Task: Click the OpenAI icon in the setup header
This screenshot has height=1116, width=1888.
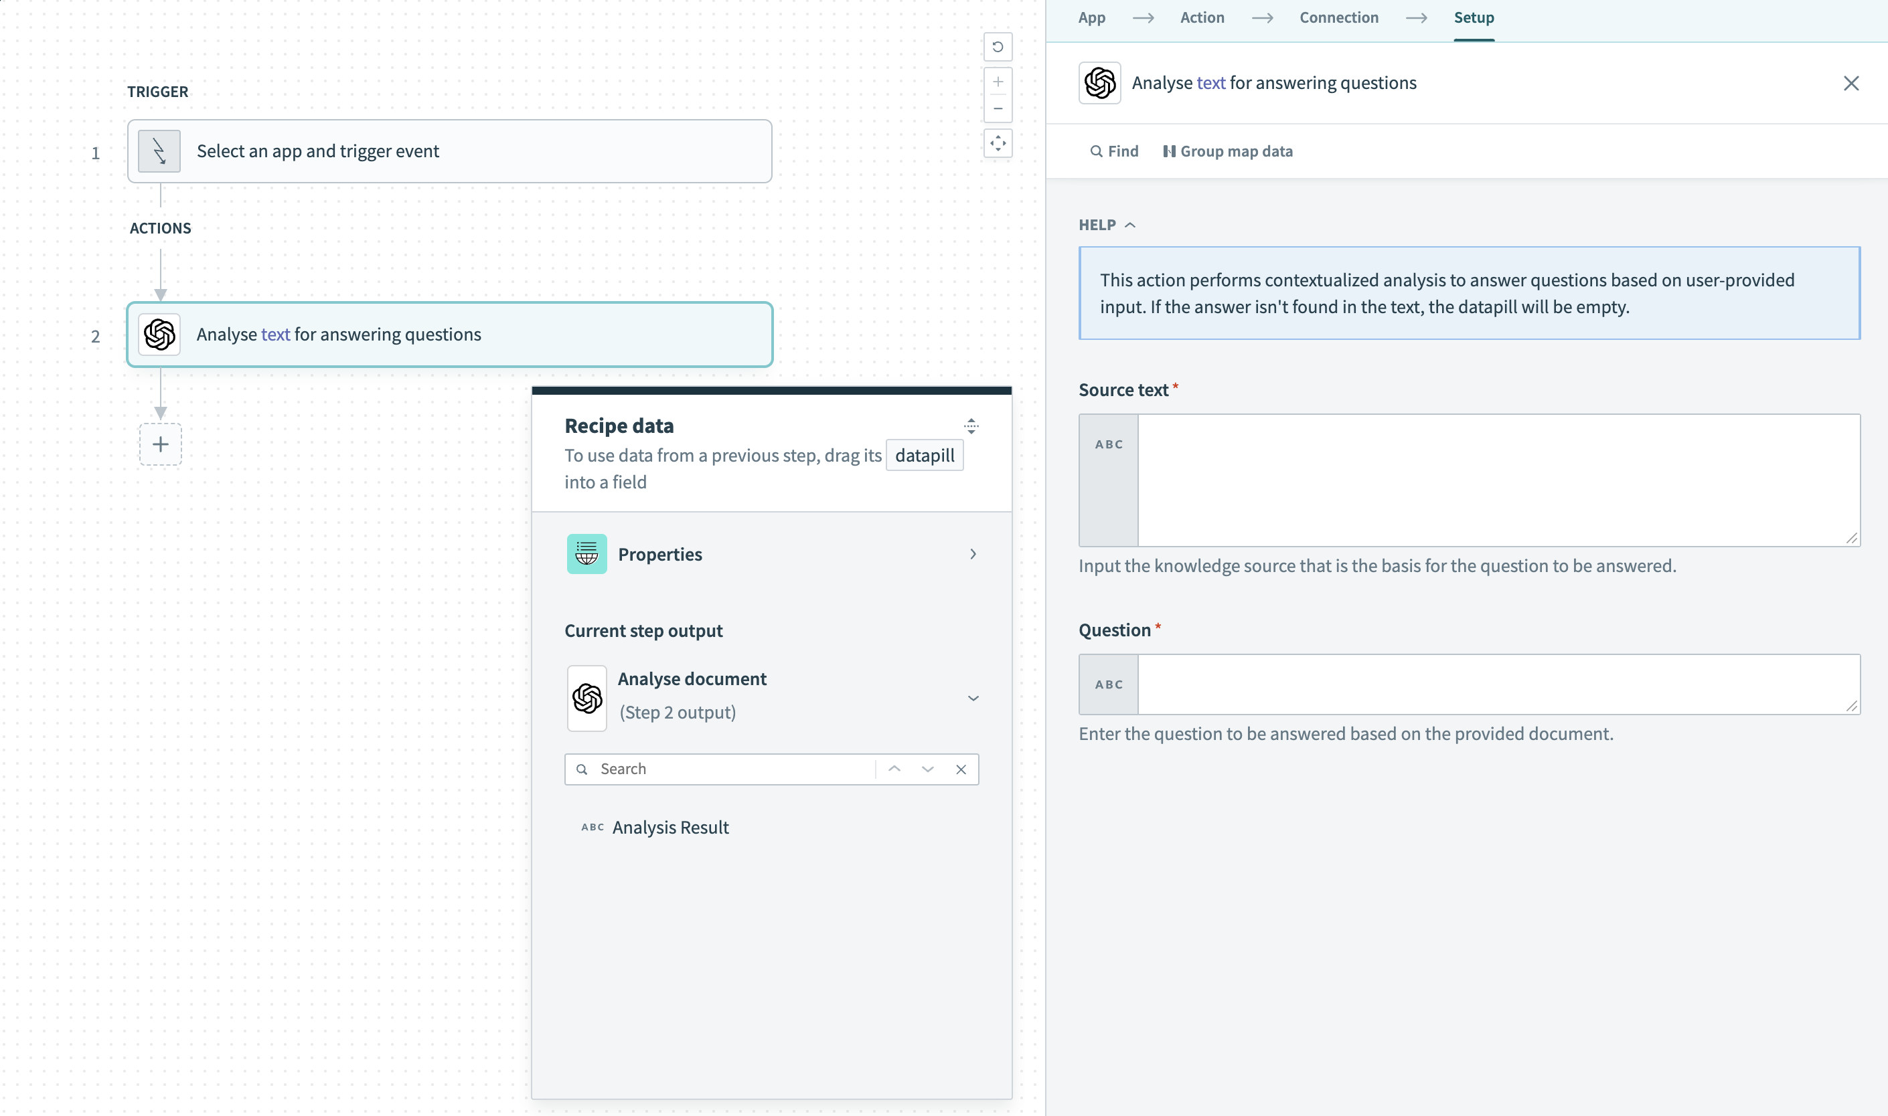Action: 1099,83
